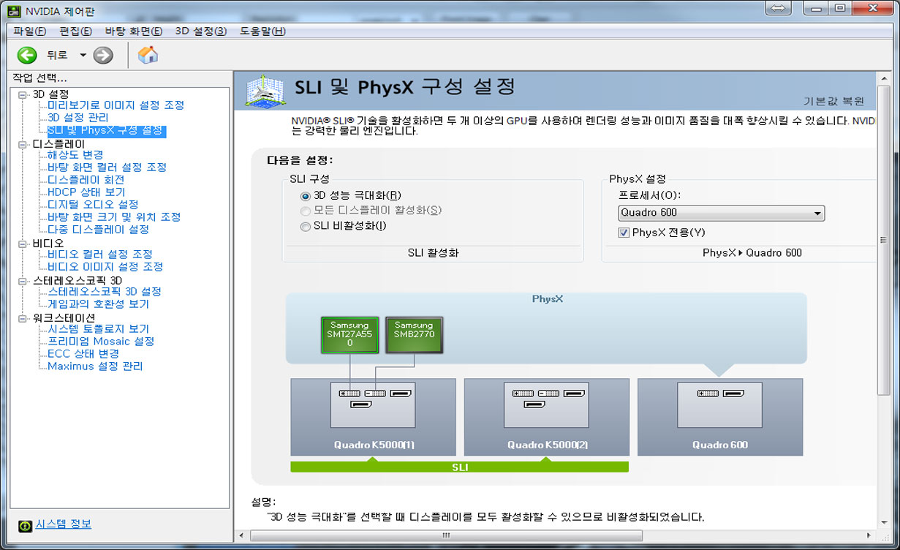900x550 pixels.
Task: Select SLI 및 PhysX 구성 설정 in tree
Action: [106, 131]
